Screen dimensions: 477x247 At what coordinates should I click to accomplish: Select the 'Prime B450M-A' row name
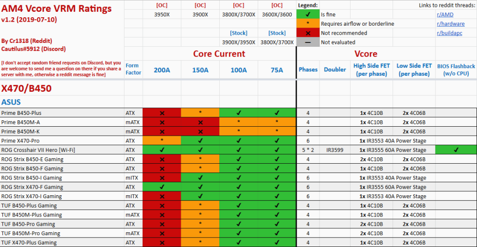[x=21, y=122]
